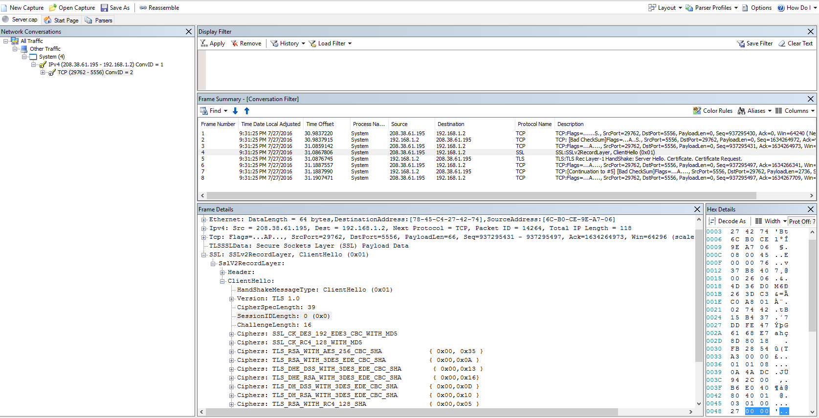Open the Layout dropdown menu
Screen dimensions: 819x418
pos(665,8)
